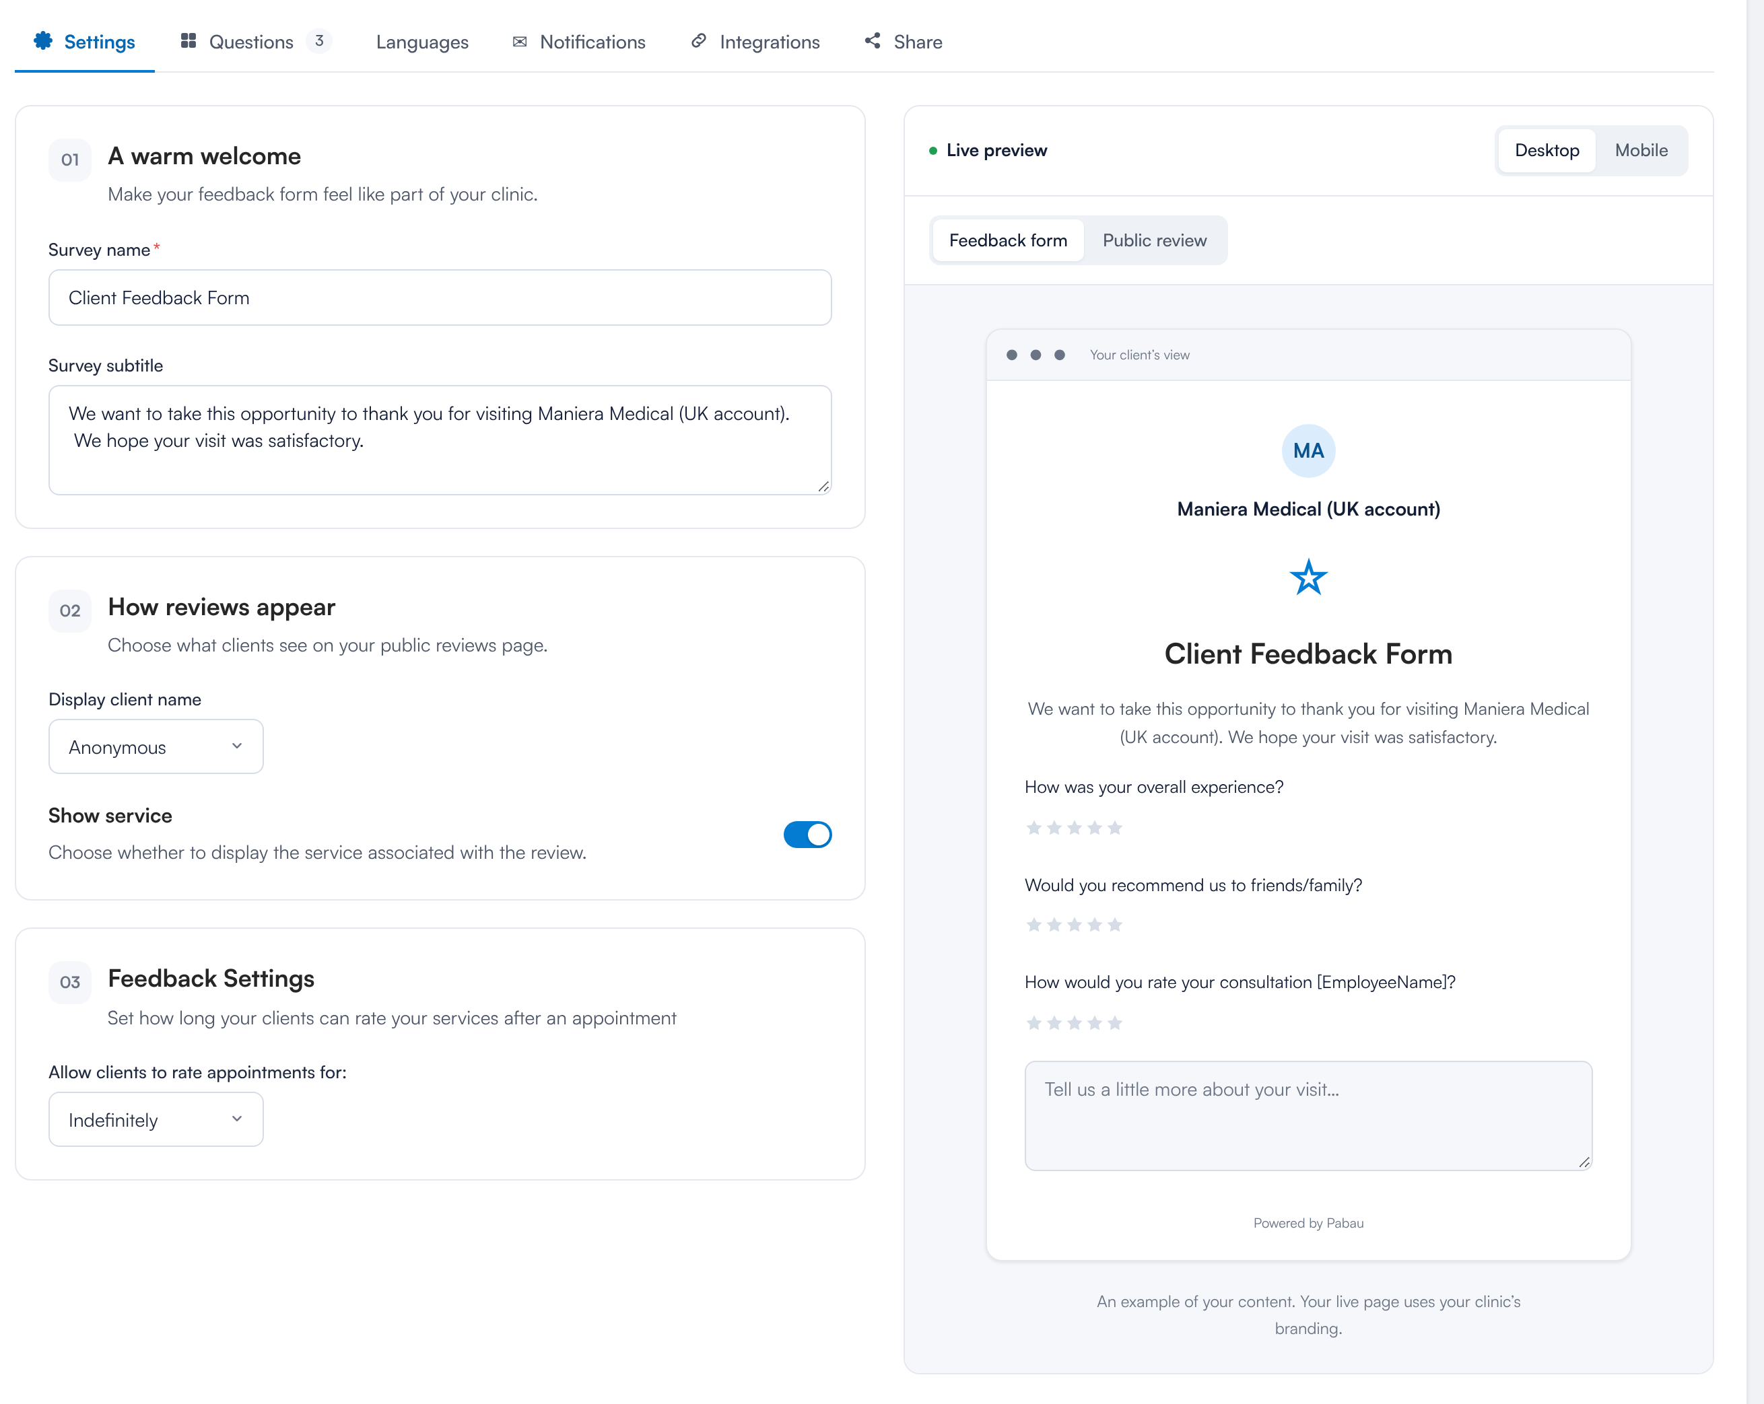Click the Tell us more textarea in preview
This screenshot has height=1404, width=1764.
click(x=1308, y=1115)
